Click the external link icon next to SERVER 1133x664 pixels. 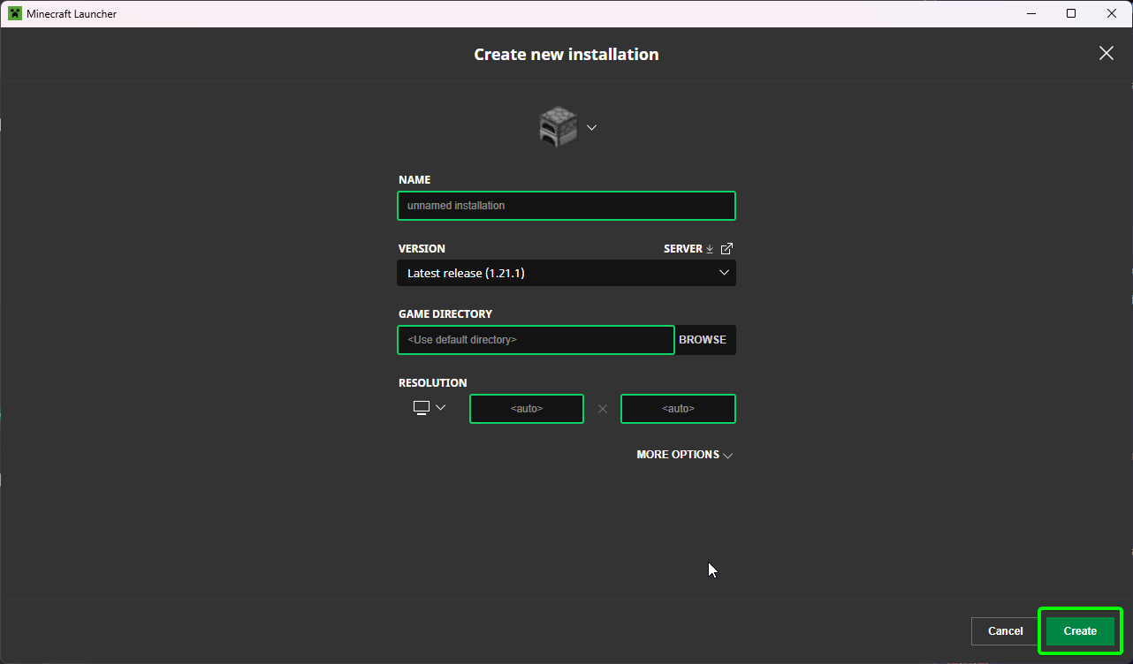click(726, 249)
